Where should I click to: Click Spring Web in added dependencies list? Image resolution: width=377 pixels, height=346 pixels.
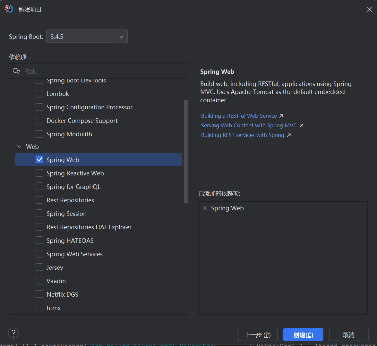click(227, 208)
